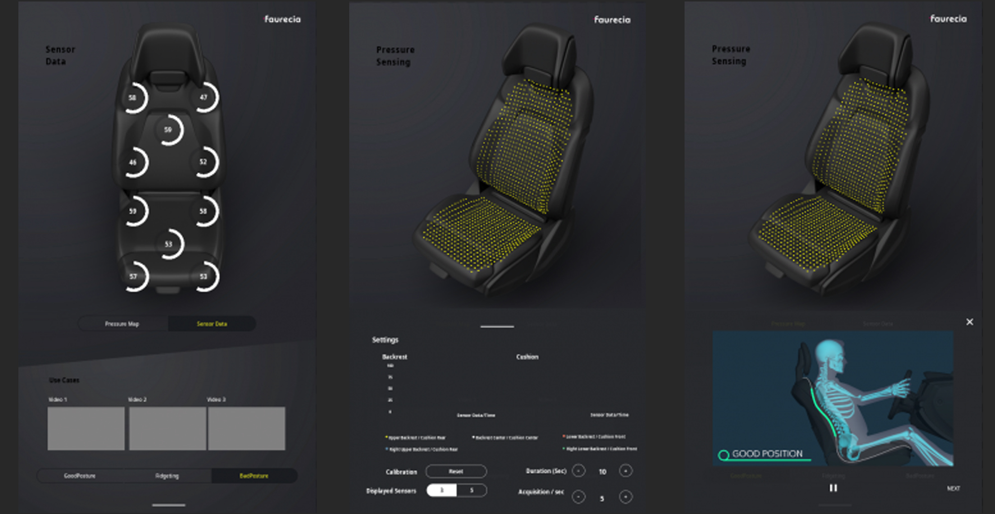Increase the Duration (Sec) value
The image size is (995, 514).
(625, 471)
